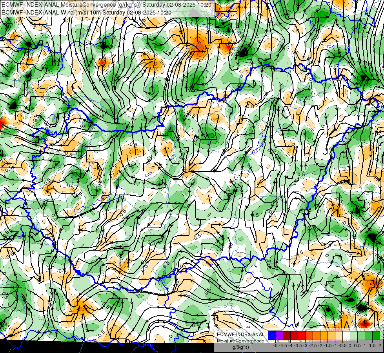Pick the palest green swatch between 0 and 0.5

[354, 335]
